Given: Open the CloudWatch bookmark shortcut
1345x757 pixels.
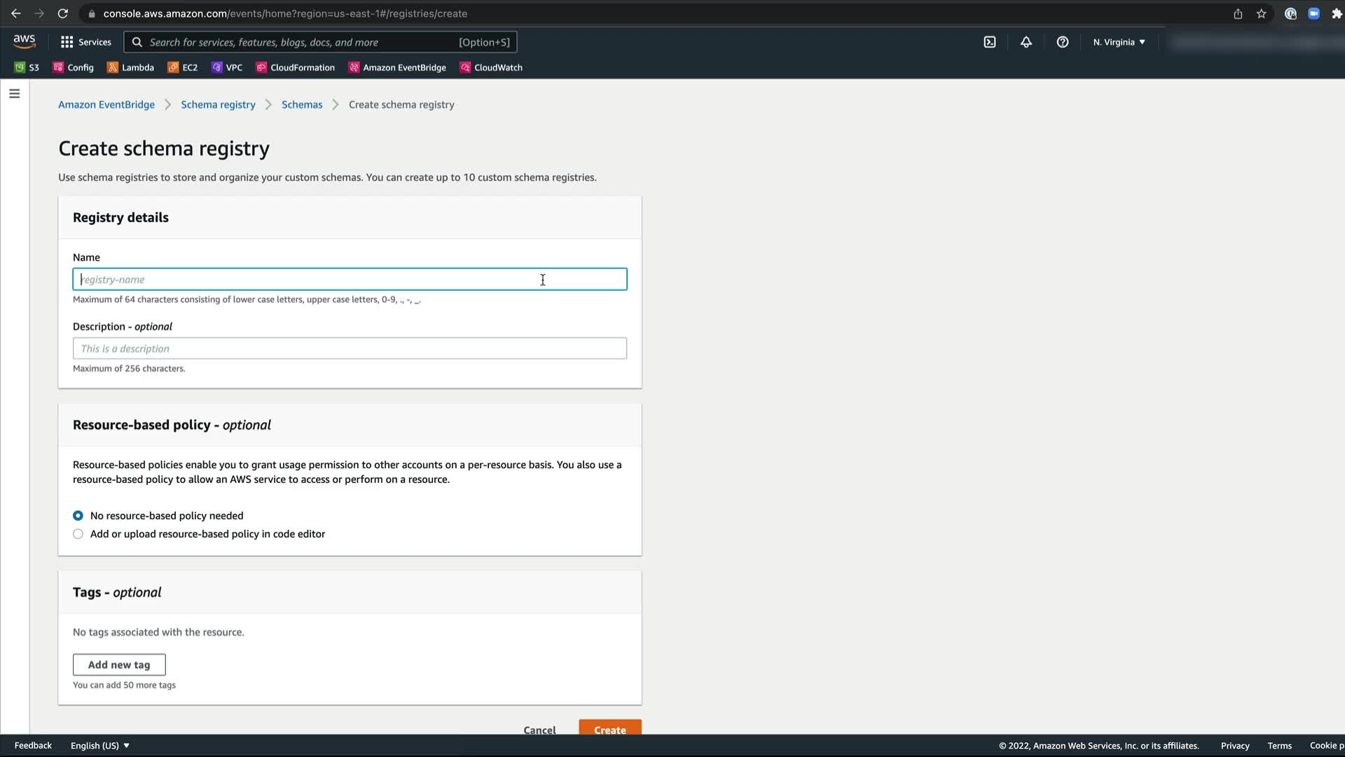Looking at the screenshot, I should point(491,67).
